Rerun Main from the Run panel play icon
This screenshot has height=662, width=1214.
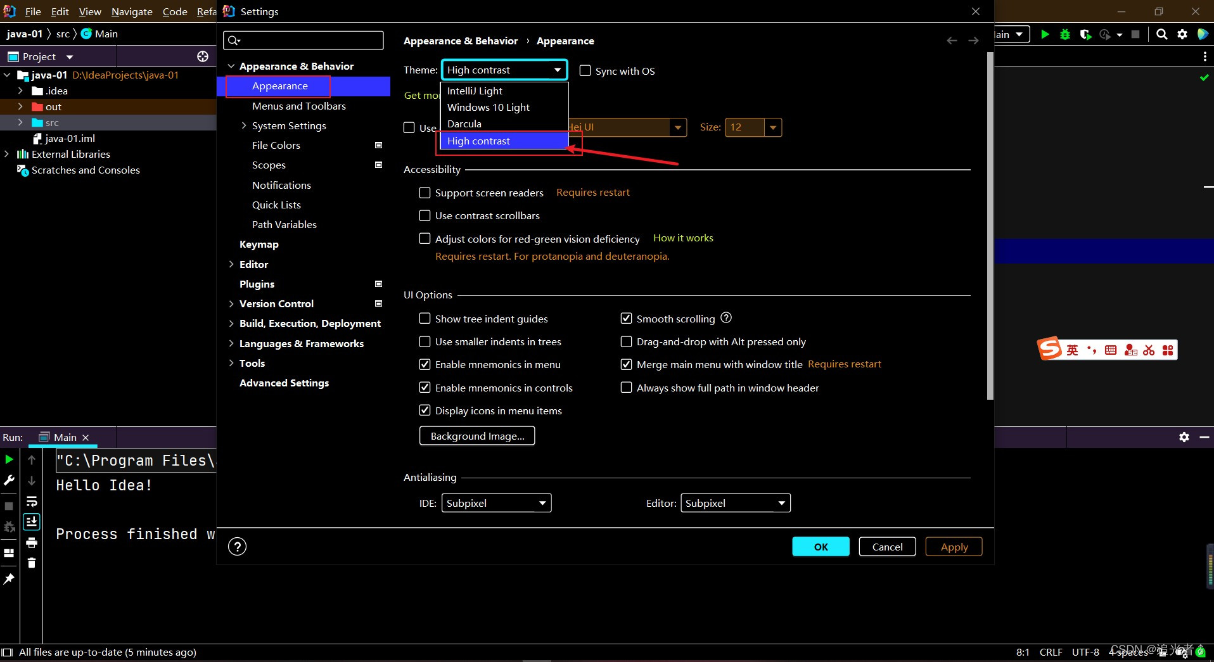(x=9, y=459)
